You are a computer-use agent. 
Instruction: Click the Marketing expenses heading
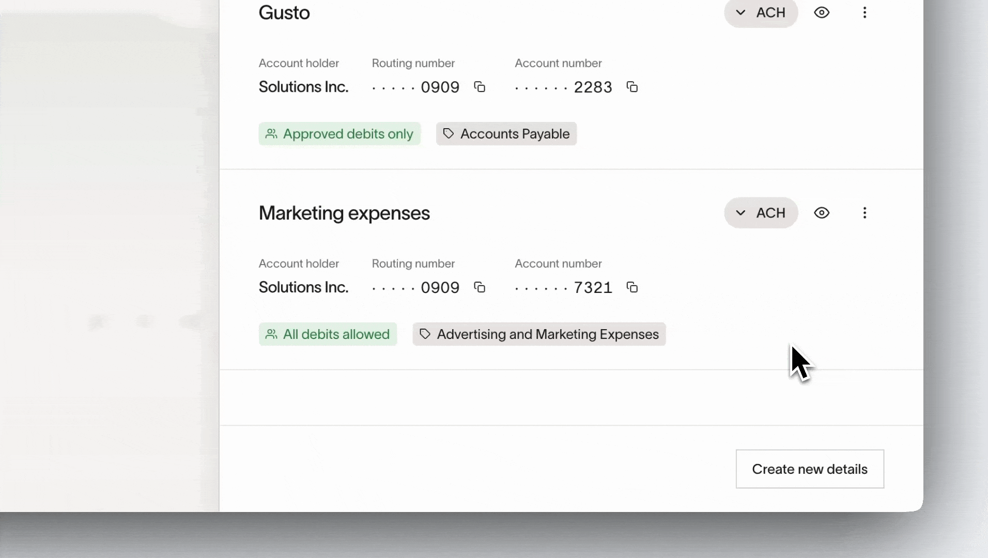(x=344, y=213)
